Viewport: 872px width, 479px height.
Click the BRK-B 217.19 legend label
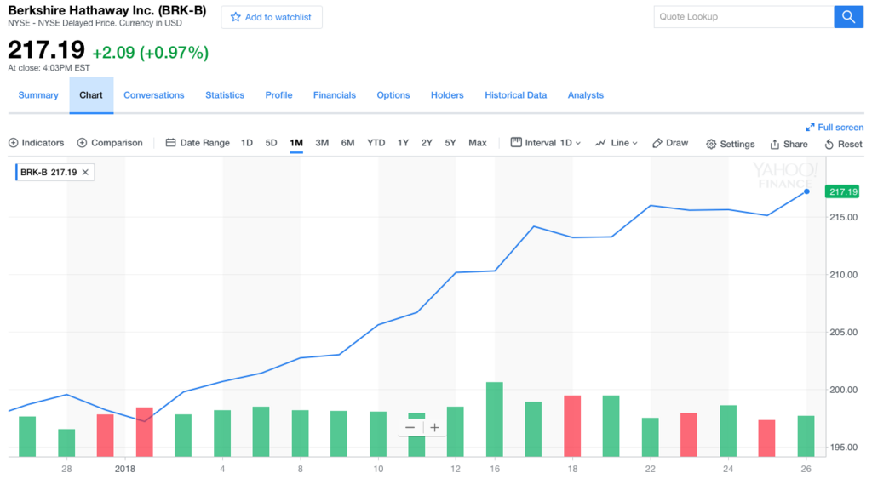click(49, 172)
